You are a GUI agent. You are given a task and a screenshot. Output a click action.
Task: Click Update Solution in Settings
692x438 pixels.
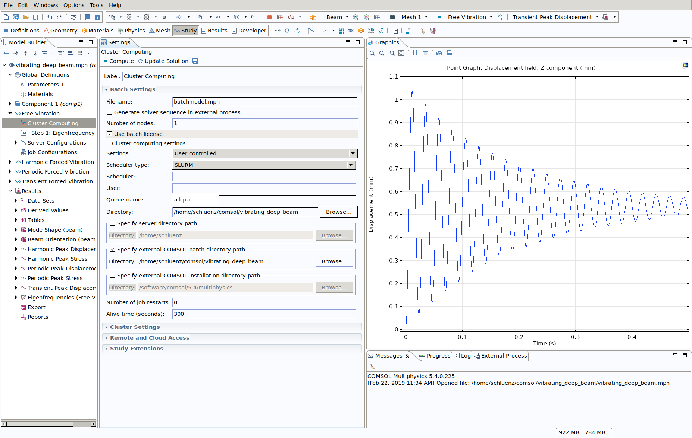tap(163, 61)
